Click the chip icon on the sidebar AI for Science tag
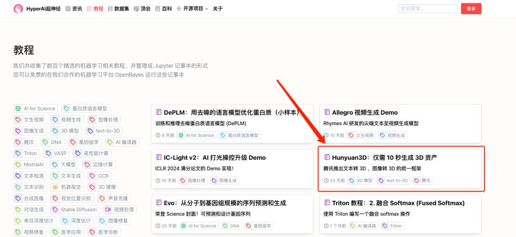 [19, 109]
